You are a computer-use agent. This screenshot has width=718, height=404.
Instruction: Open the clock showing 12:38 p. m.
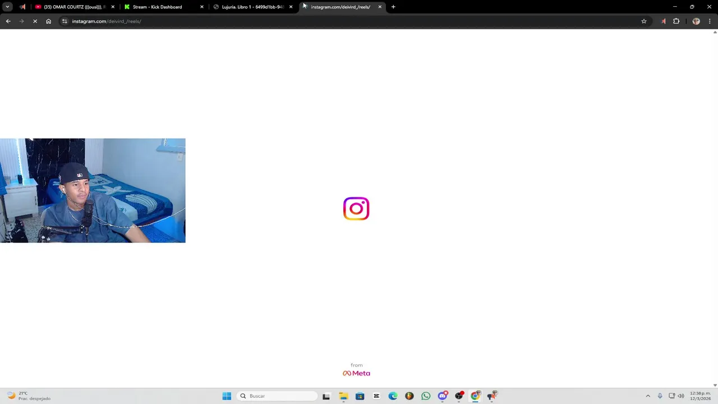pos(700,396)
